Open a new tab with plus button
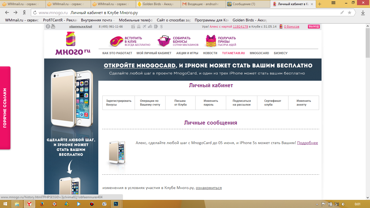The image size is (370, 208). 320,4
